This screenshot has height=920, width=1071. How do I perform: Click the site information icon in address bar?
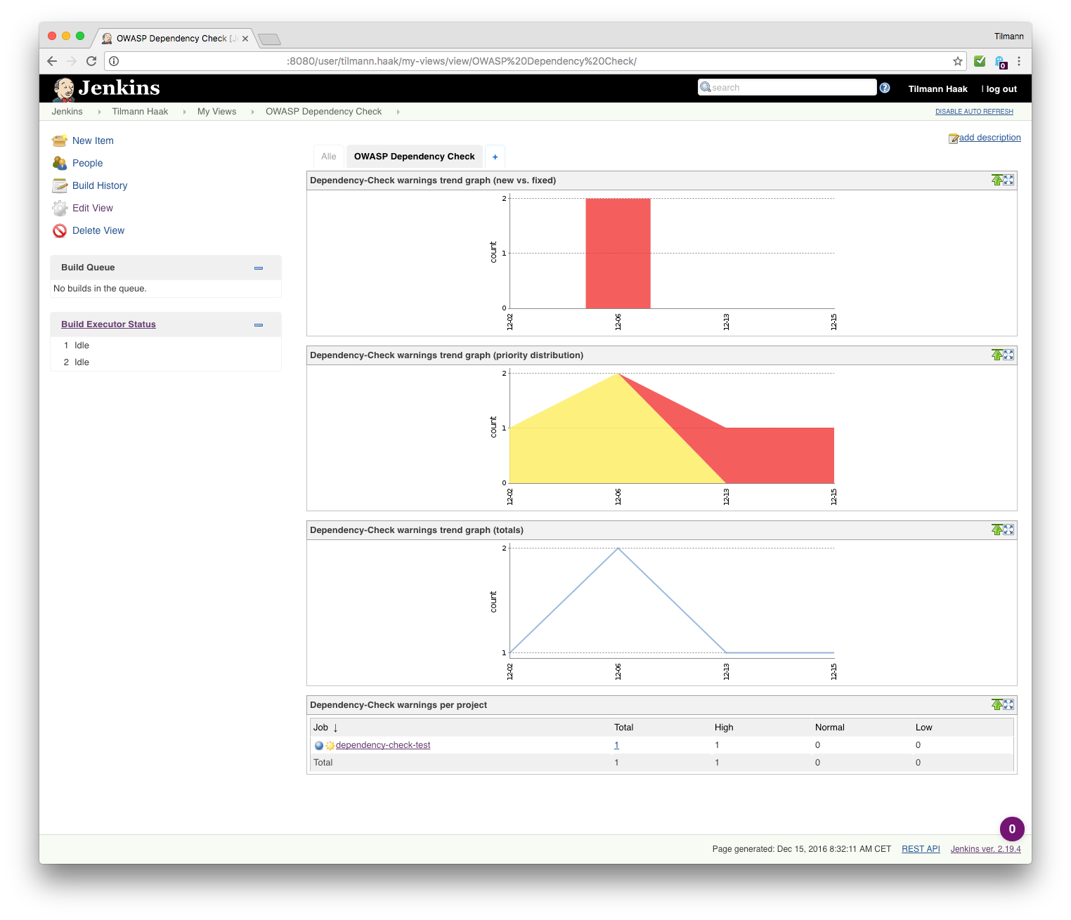point(114,61)
